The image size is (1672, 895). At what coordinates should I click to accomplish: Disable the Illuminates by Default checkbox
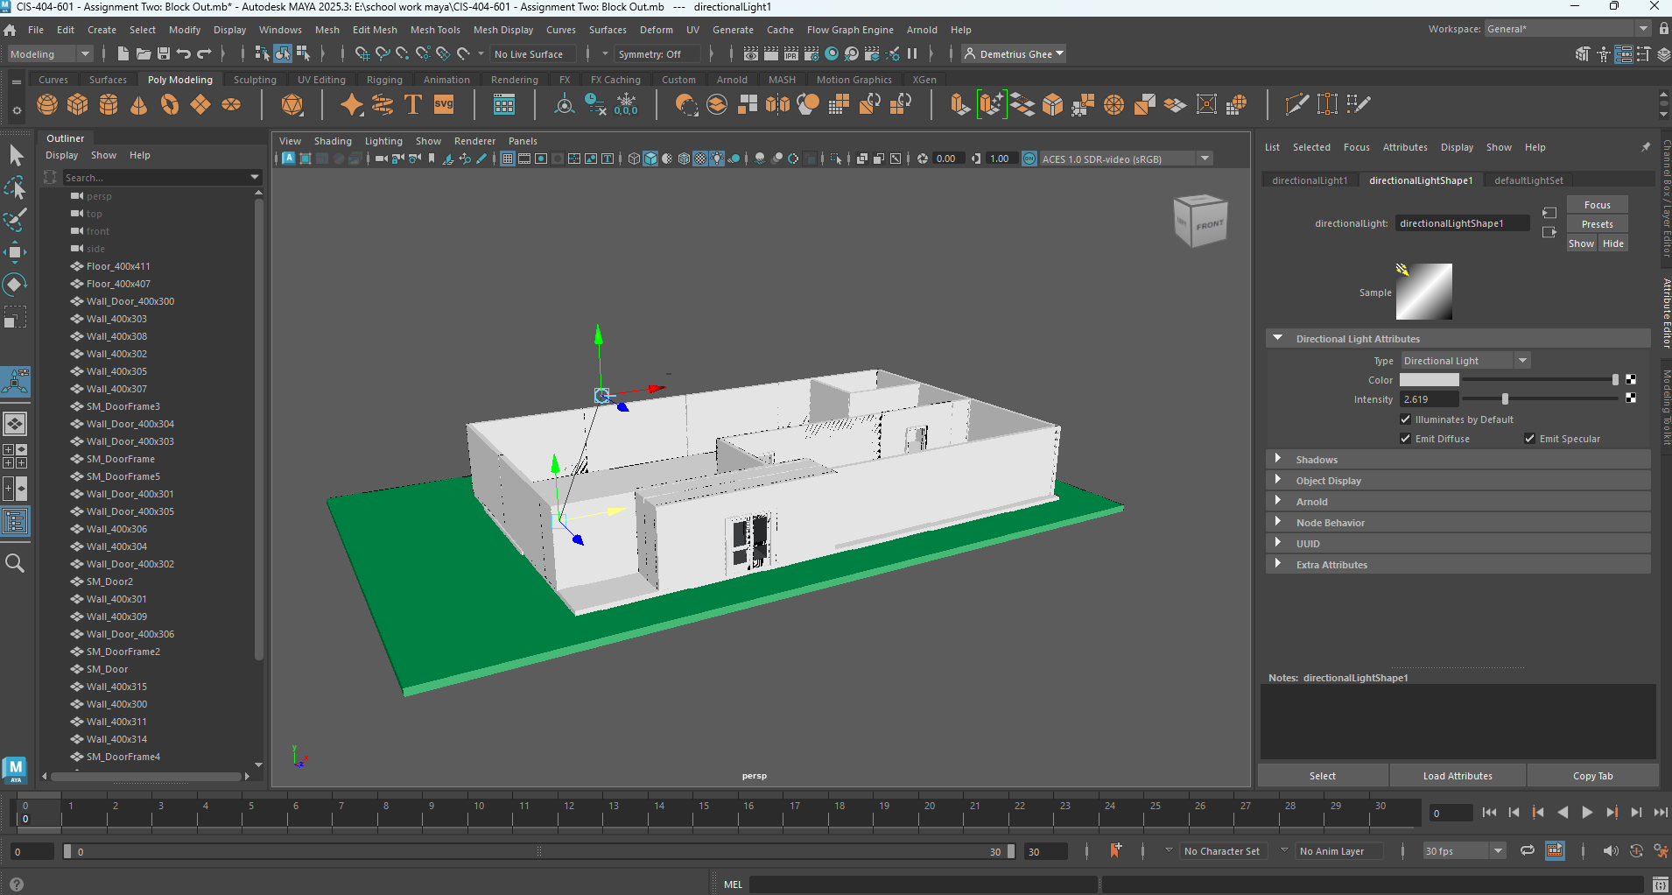click(x=1405, y=419)
